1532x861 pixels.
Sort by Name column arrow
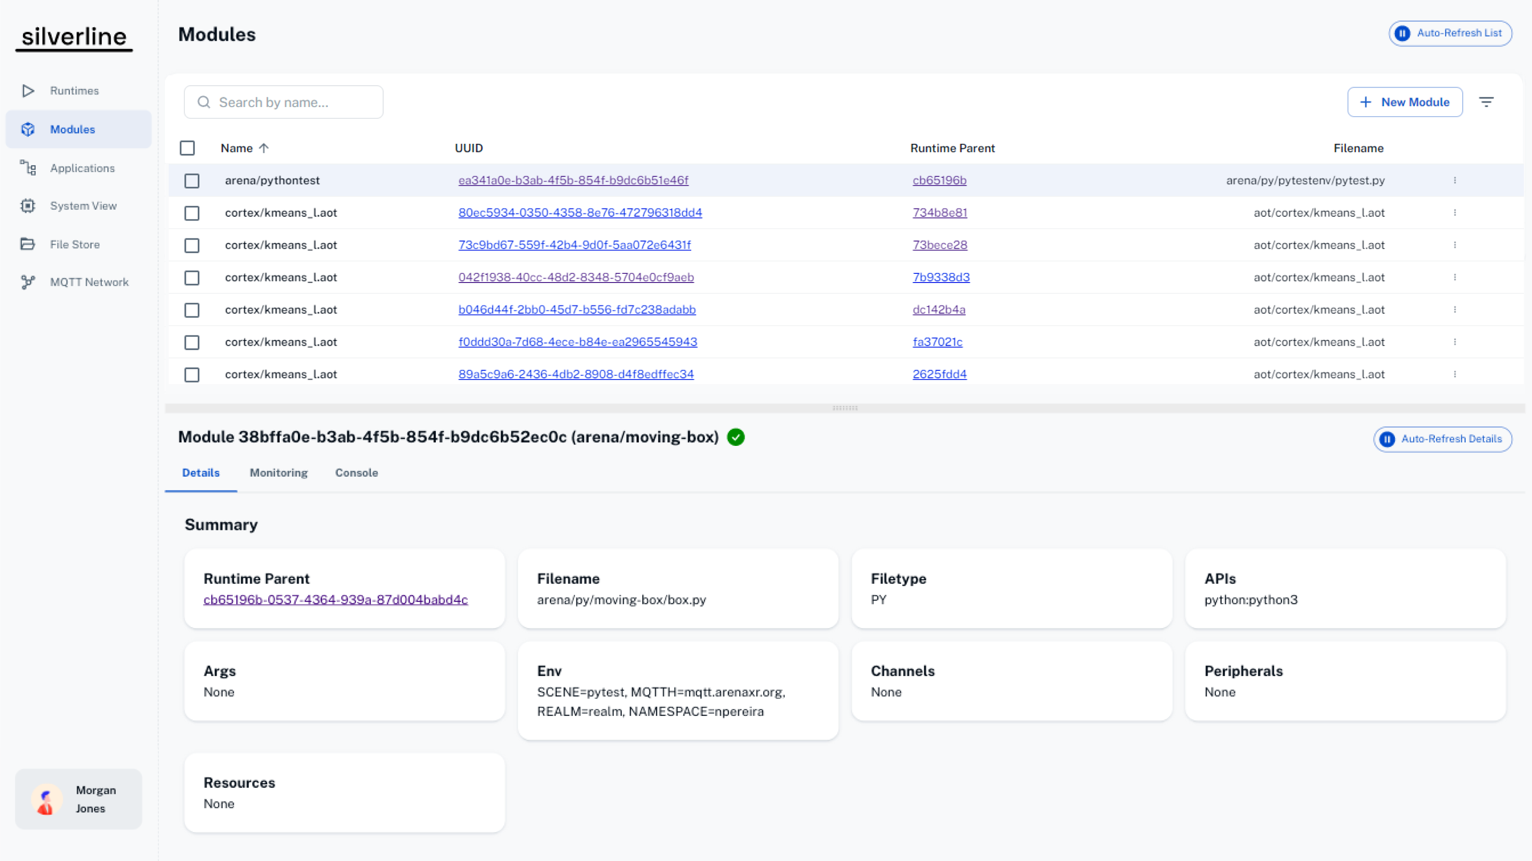point(264,148)
